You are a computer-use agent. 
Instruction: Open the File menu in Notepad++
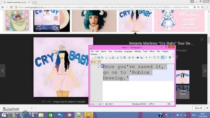[92, 51]
